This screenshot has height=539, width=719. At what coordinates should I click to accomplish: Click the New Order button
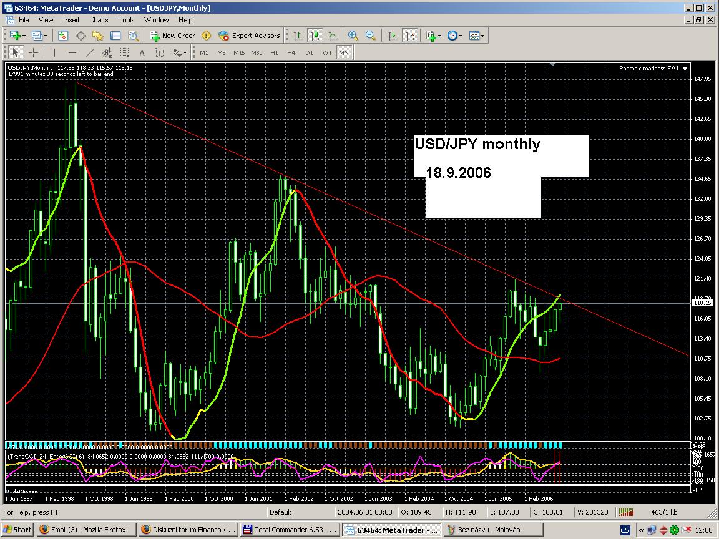(x=172, y=36)
